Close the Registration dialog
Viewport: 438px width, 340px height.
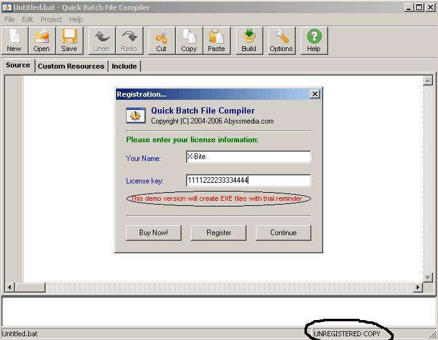point(315,94)
